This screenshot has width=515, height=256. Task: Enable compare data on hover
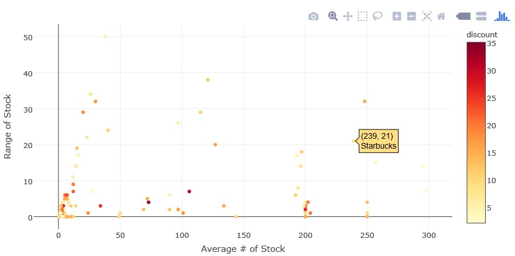[481, 16]
